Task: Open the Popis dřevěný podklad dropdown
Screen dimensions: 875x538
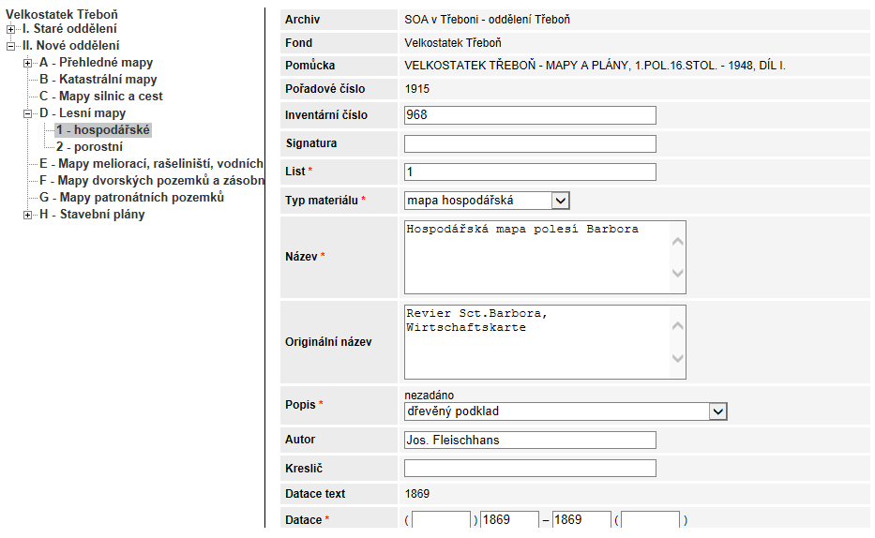Action: 717,411
